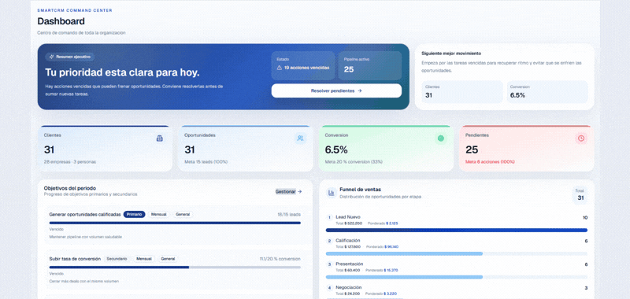Click the Pipeline activo 25 tile
630x299 pixels.
coord(369,65)
